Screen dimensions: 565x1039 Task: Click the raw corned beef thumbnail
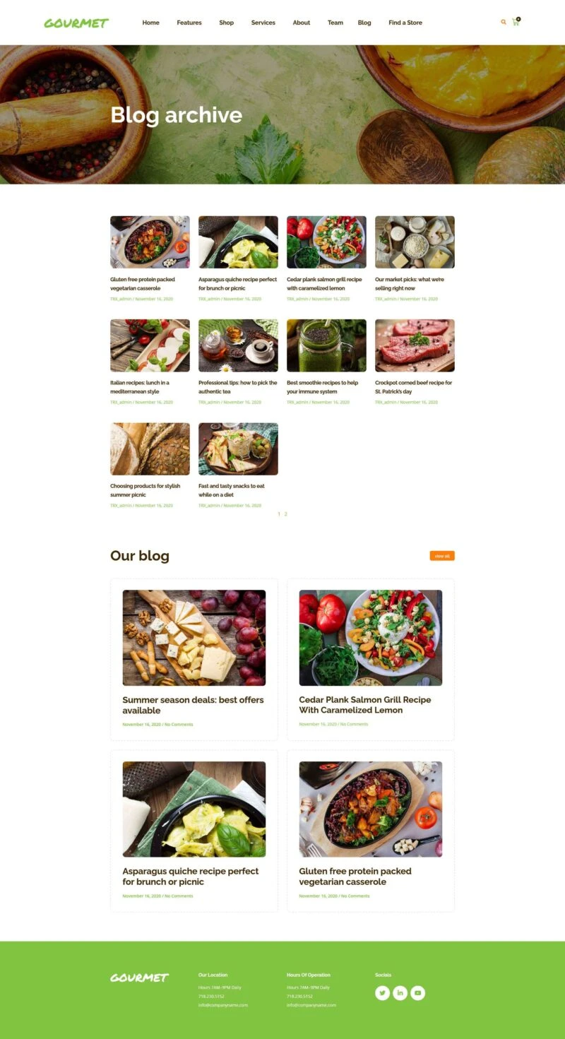point(415,345)
